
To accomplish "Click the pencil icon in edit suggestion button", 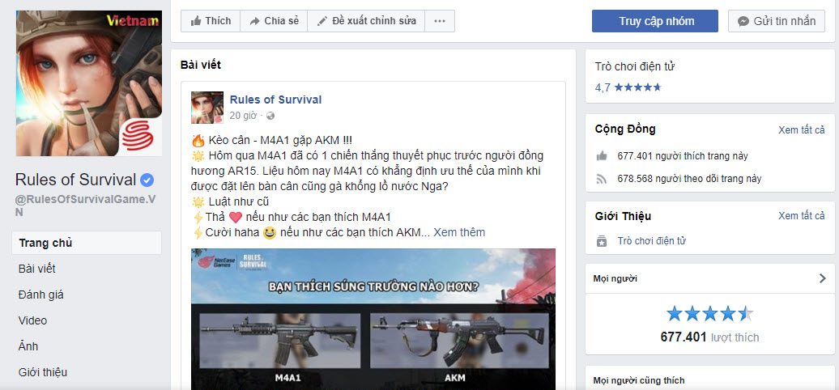I will tap(322, 21).
